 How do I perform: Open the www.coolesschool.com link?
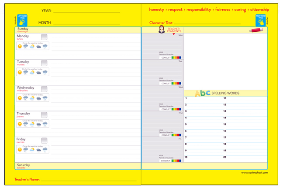[254, 172]
